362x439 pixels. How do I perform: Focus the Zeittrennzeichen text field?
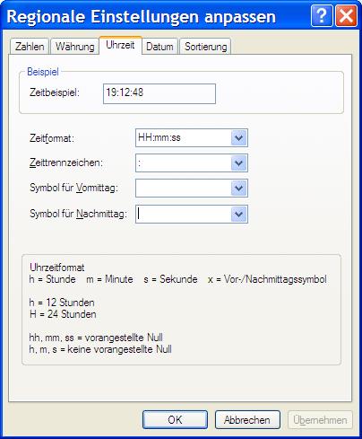[x=184, y=163]
